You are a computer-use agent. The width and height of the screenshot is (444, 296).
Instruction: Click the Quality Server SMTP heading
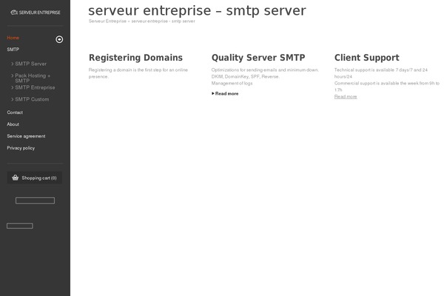click(258, 58)
